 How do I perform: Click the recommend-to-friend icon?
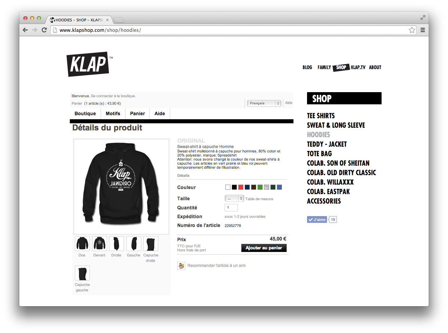(181, 266)
